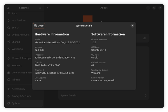This screenshot has width=168, height=112.
Task: Go back using the header back chevron
Action: coord(48,8)
